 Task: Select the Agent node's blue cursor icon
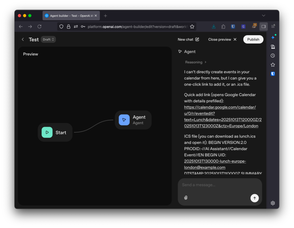tap(124, 120)
